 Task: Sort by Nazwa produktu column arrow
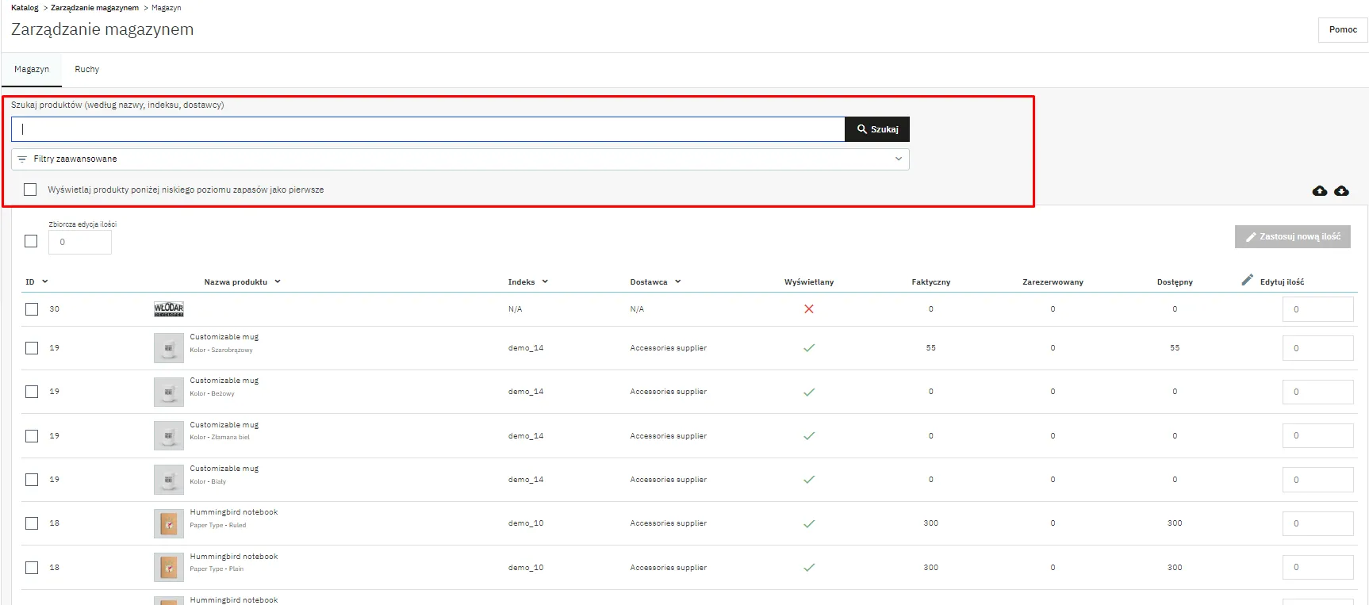pos(278,281)
